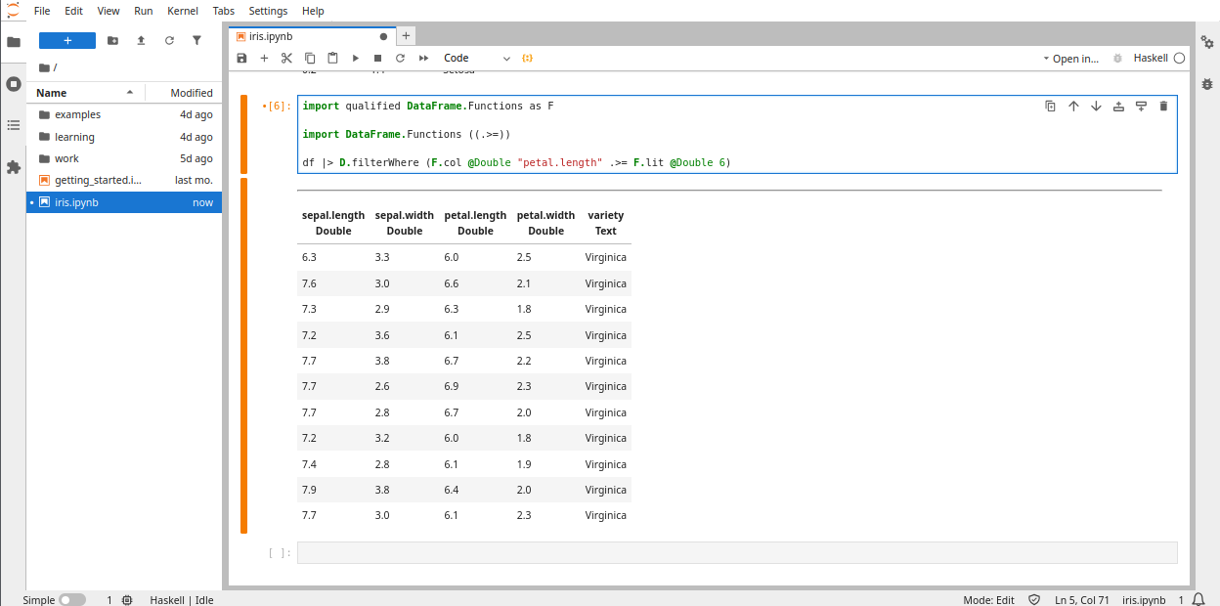Insert a cell below this cell icon
The height and width of the screenshot is (606, 1220).
1141,107
